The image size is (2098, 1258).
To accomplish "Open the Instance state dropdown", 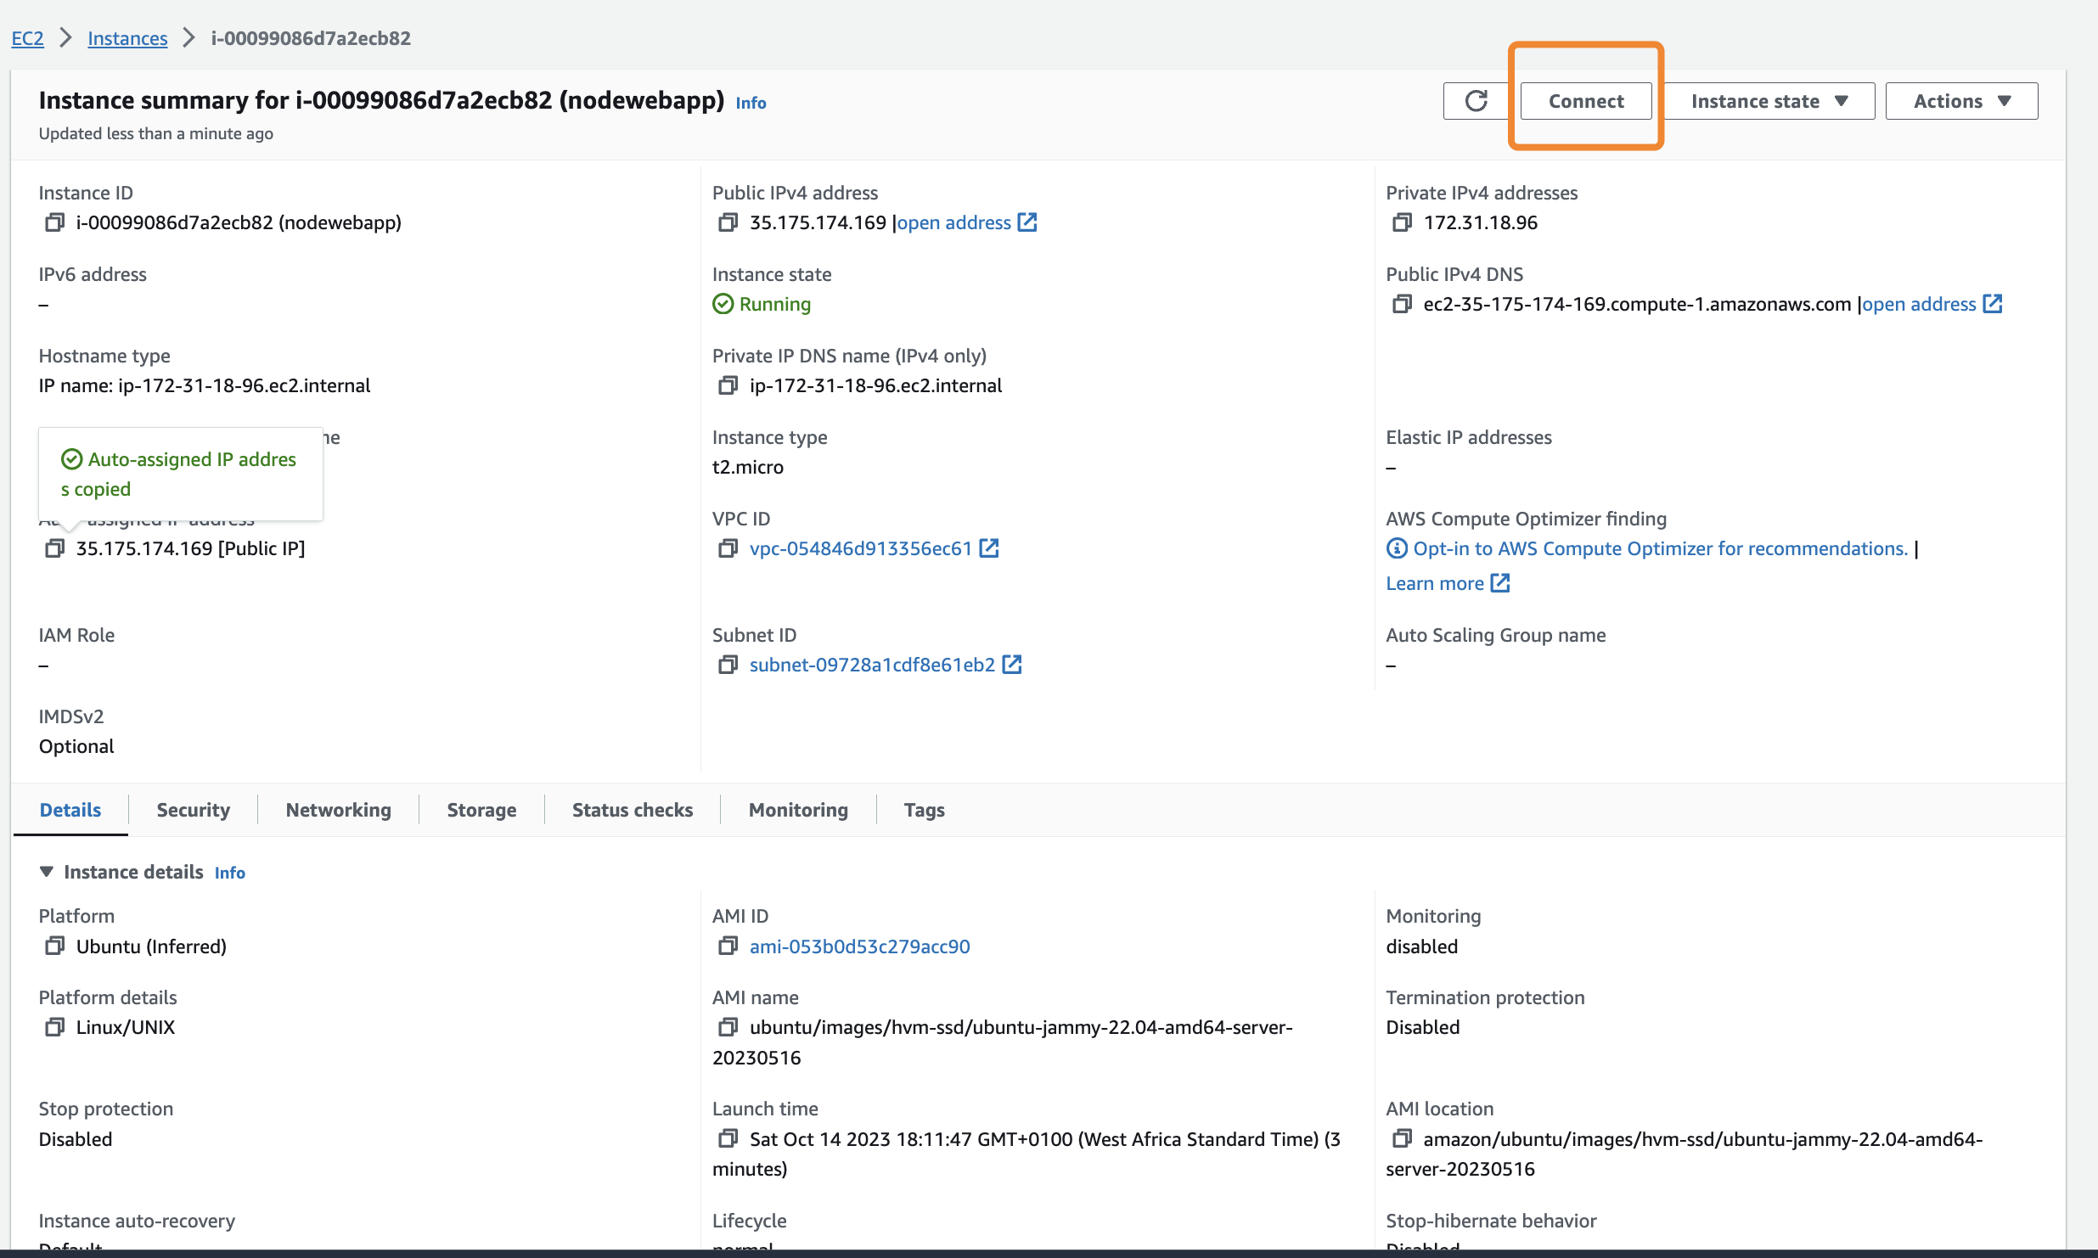I will pyautogui.click(x=1769, y=101).
